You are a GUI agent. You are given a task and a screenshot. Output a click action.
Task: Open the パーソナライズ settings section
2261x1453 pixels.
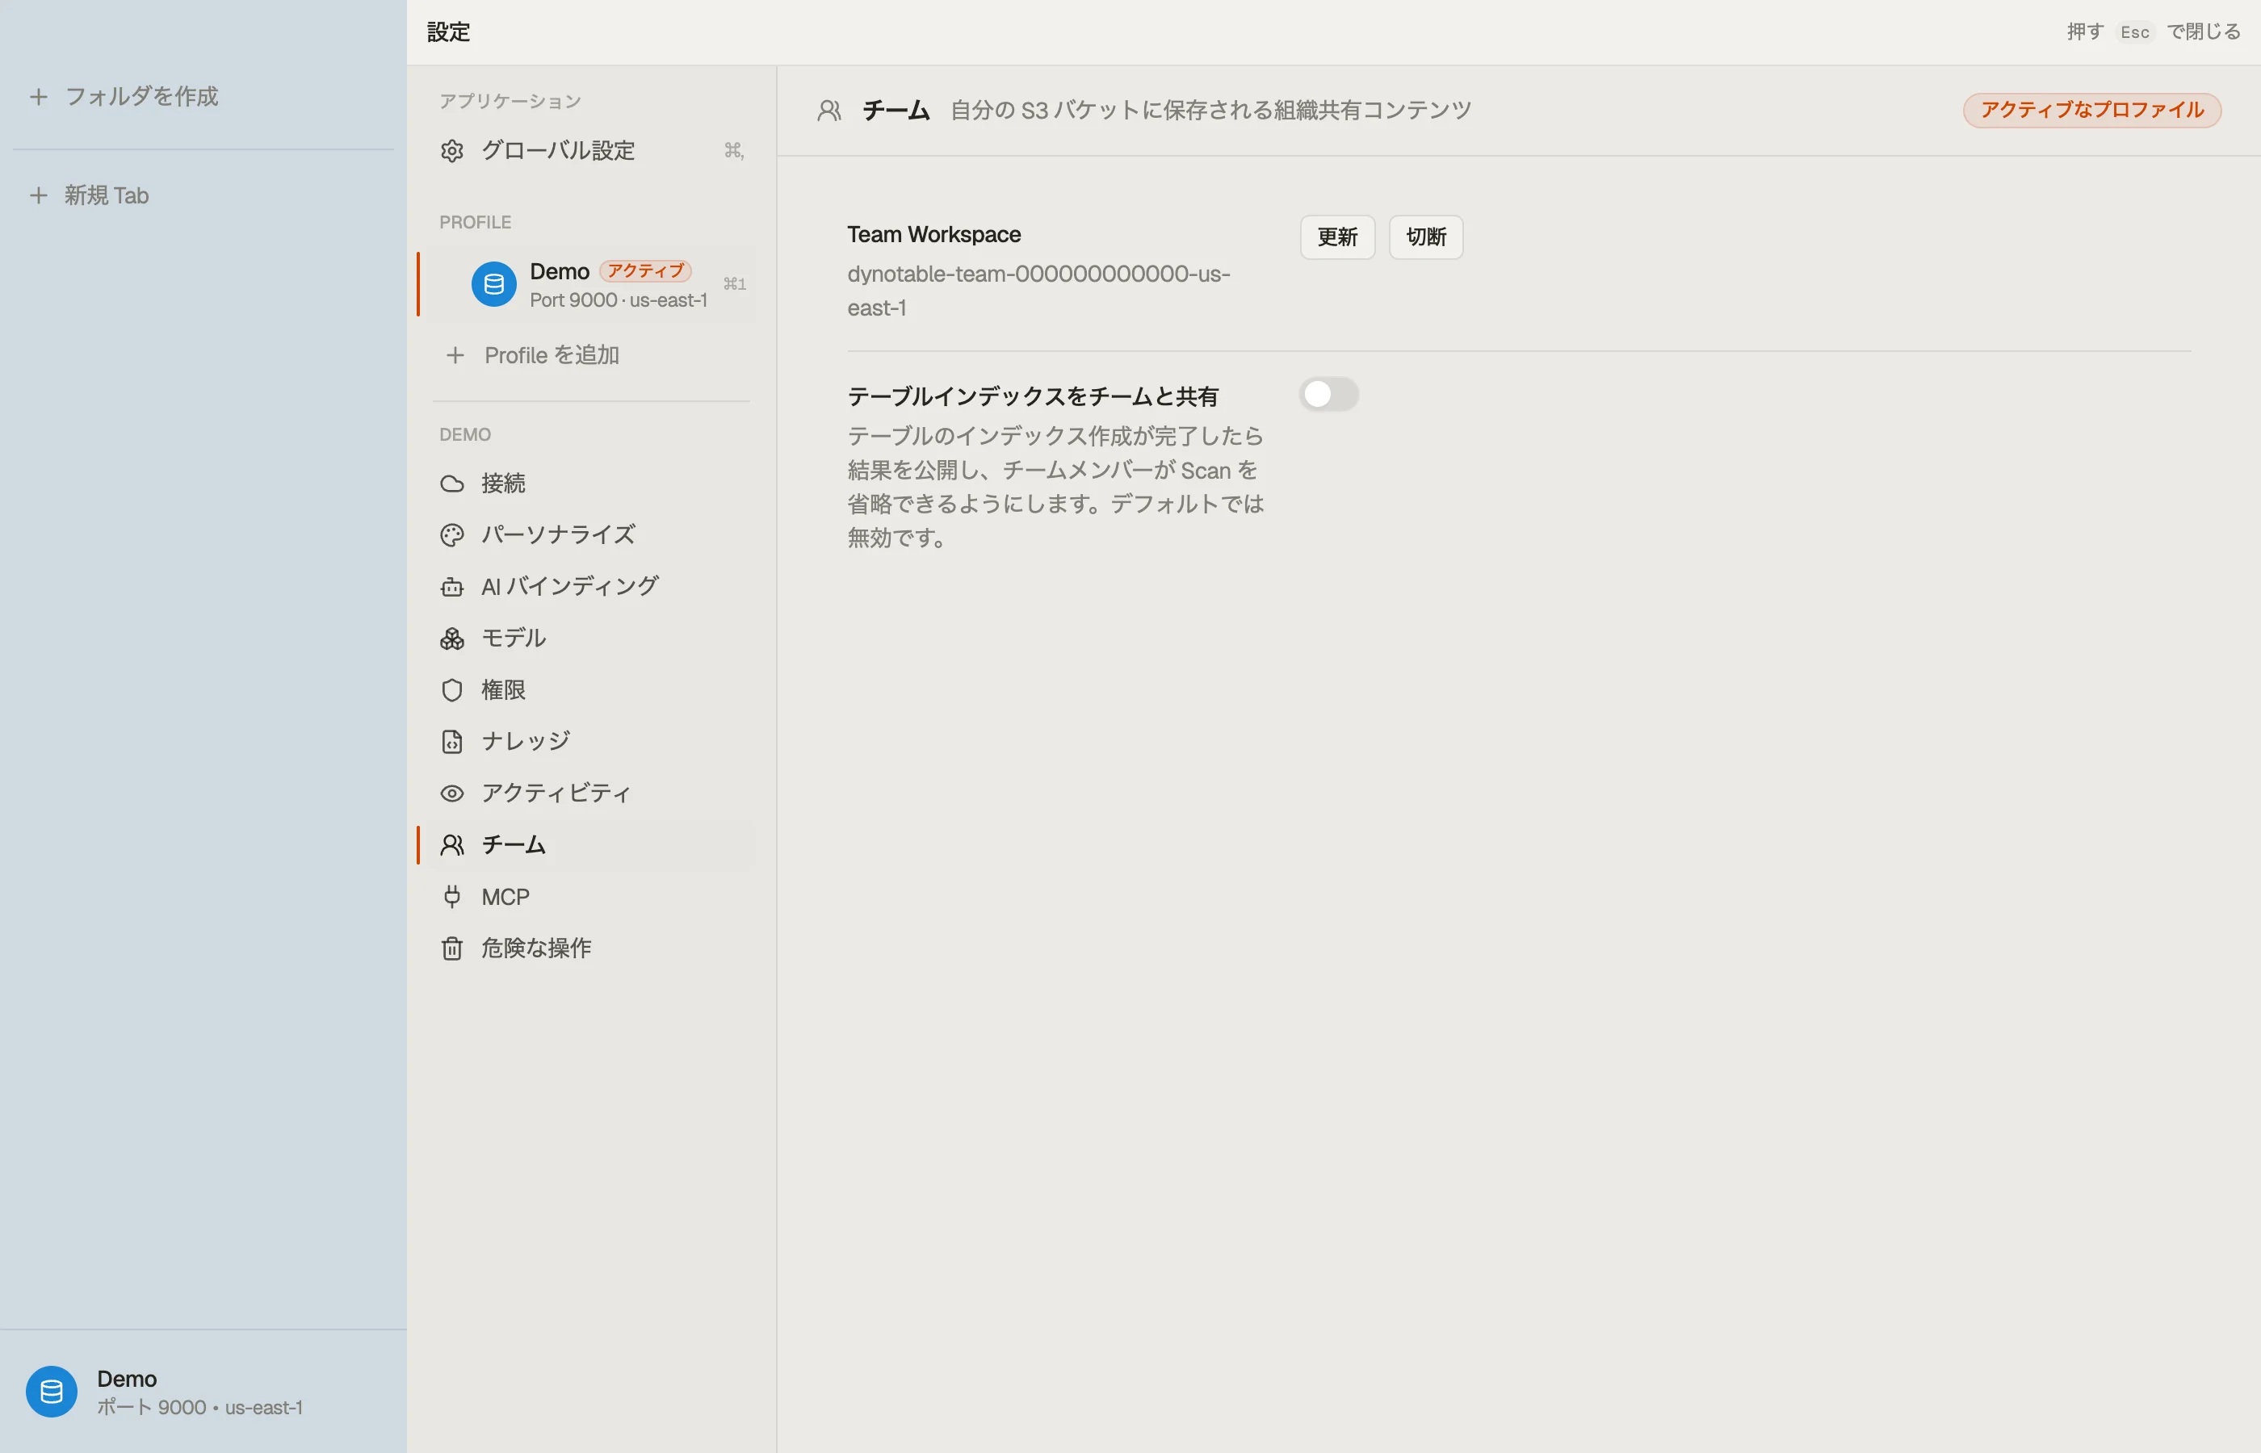591,535
